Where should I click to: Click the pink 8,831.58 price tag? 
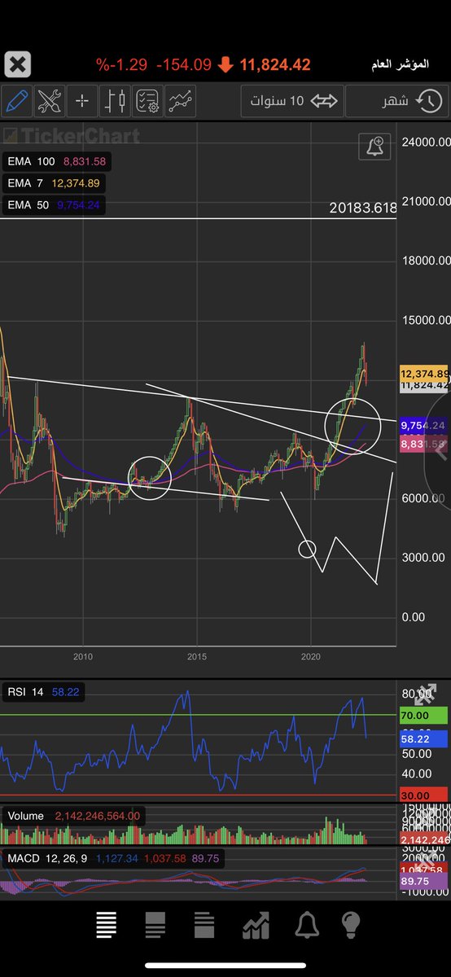[x=424, y=445]
